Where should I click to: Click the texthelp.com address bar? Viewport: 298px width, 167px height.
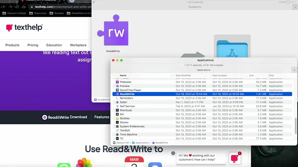[x=60, y=7]
